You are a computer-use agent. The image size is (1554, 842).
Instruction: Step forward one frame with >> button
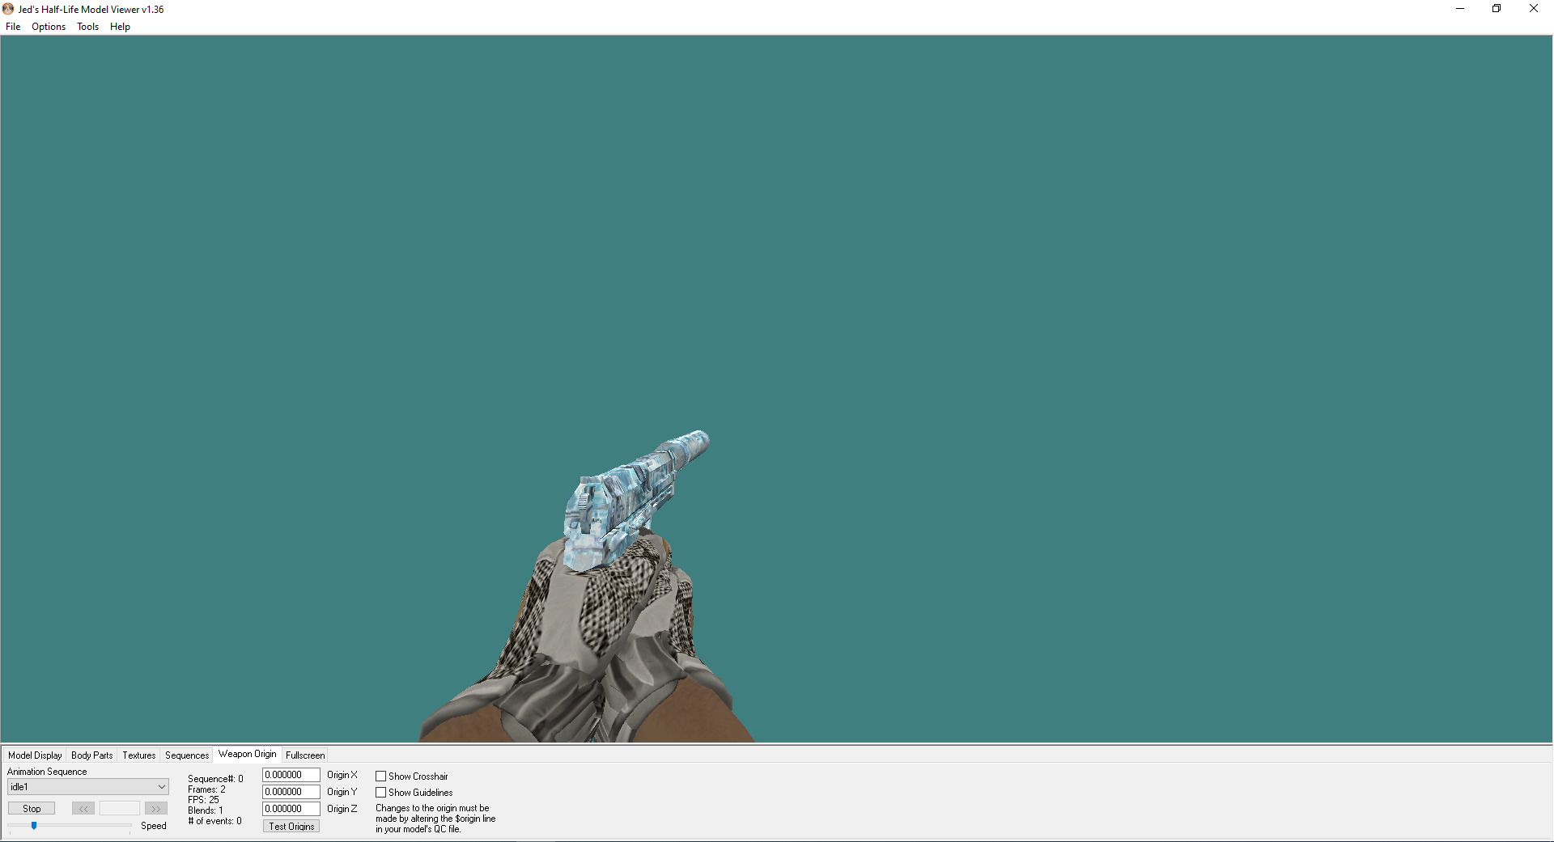tap(156, 808)
